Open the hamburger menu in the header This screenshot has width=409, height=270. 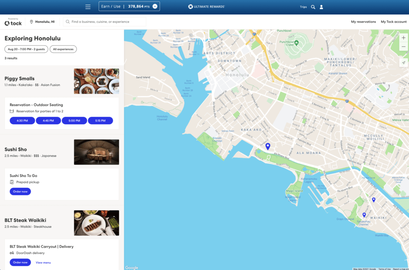[88, 7]
